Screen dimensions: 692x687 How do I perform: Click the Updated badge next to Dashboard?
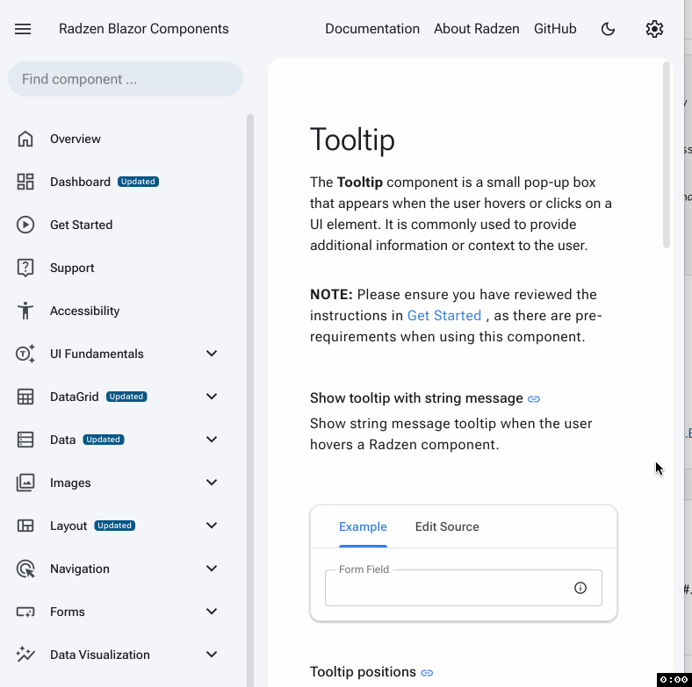138,182
